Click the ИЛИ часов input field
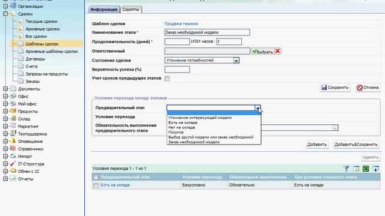Screen dimensions: 385x216 229,41
